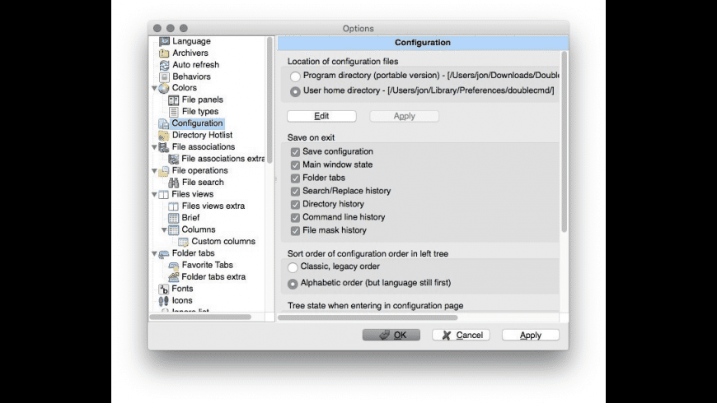Choose Alphabetic order option

tap(293, 284)
